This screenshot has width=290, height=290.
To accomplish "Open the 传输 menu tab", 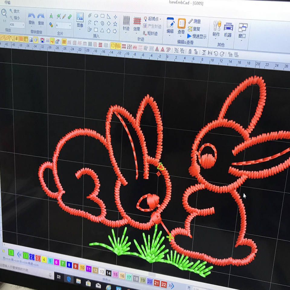I will coord(7,2).
